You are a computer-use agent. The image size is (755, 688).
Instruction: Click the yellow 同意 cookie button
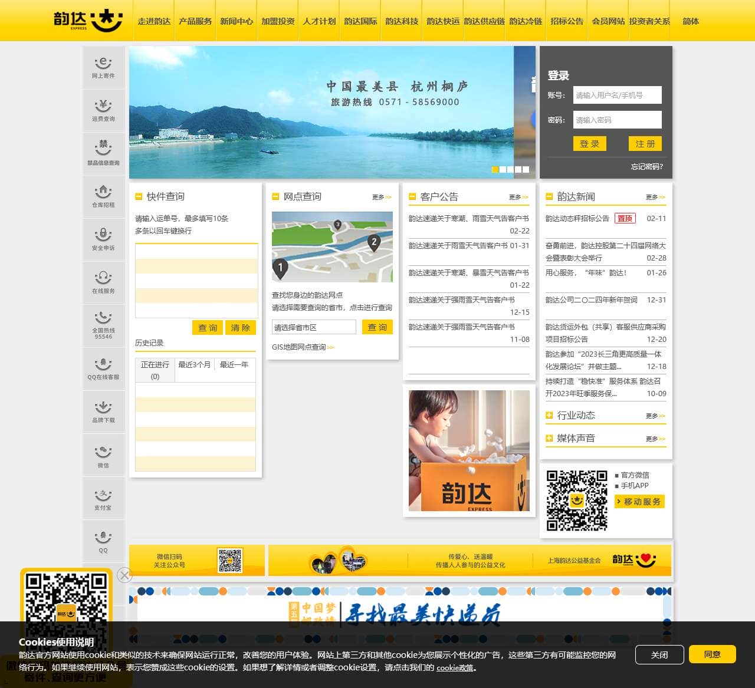click(712, 654)
